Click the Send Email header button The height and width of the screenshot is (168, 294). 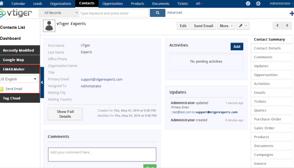click(203, 26)
